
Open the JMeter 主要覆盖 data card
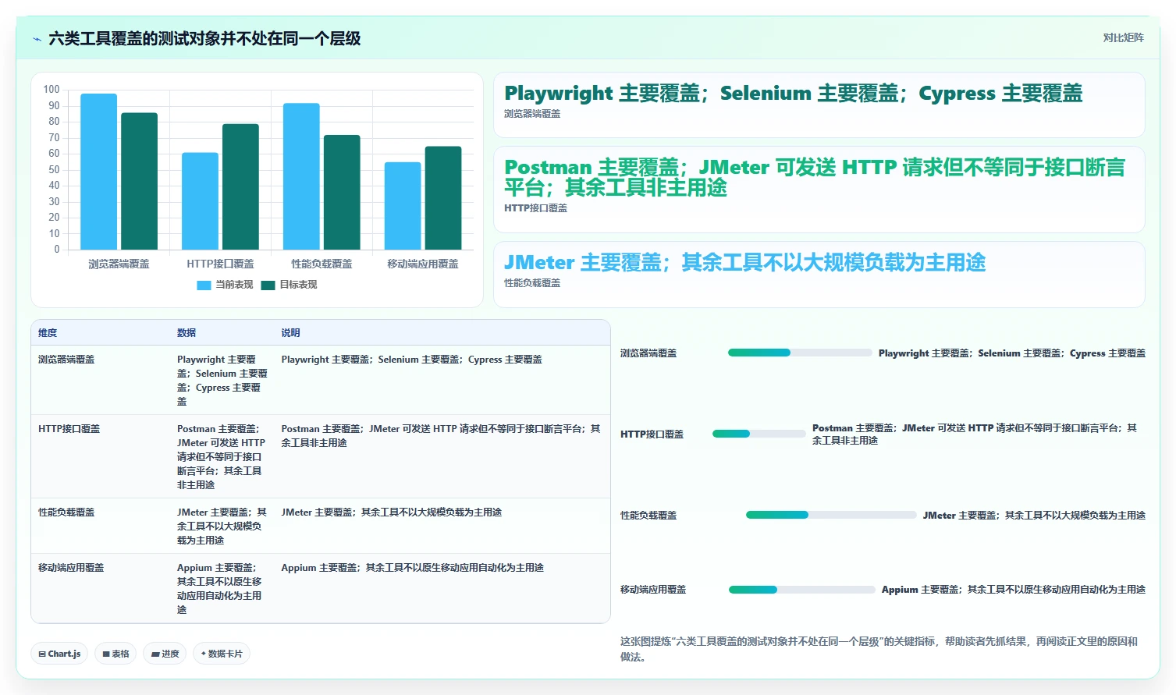pos(819,275)
